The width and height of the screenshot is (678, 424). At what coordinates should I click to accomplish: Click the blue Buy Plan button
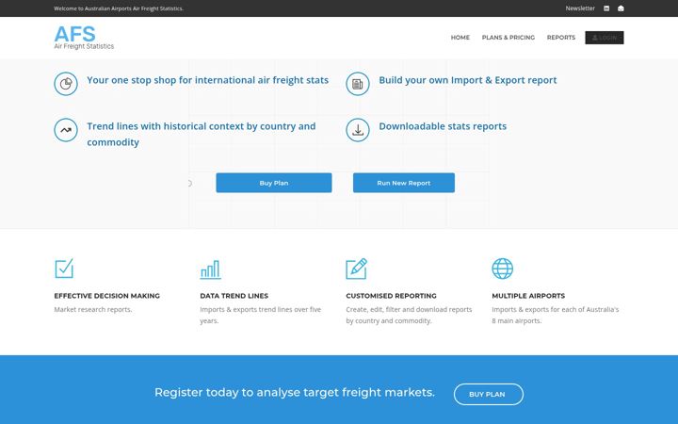274,183
